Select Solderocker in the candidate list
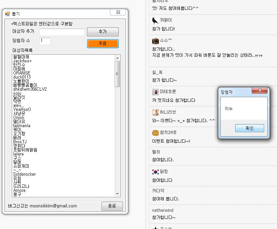277x229 pixels. (25, 174)
